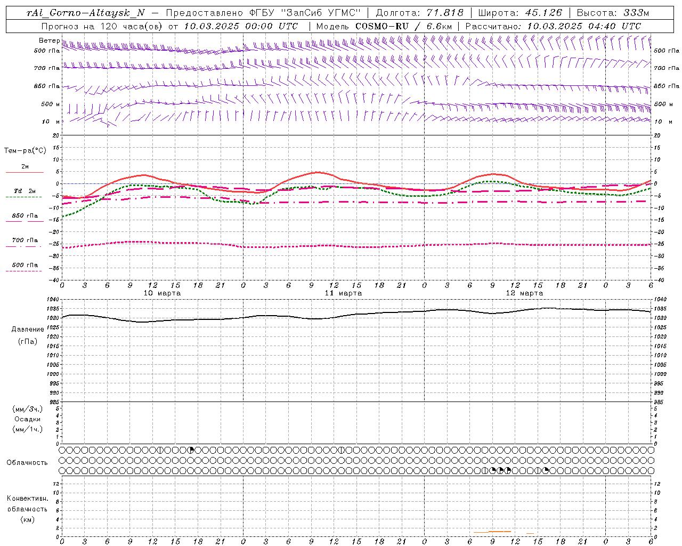Select the forecast text Прогноз на 120 часа(ов)

[102, 26]
